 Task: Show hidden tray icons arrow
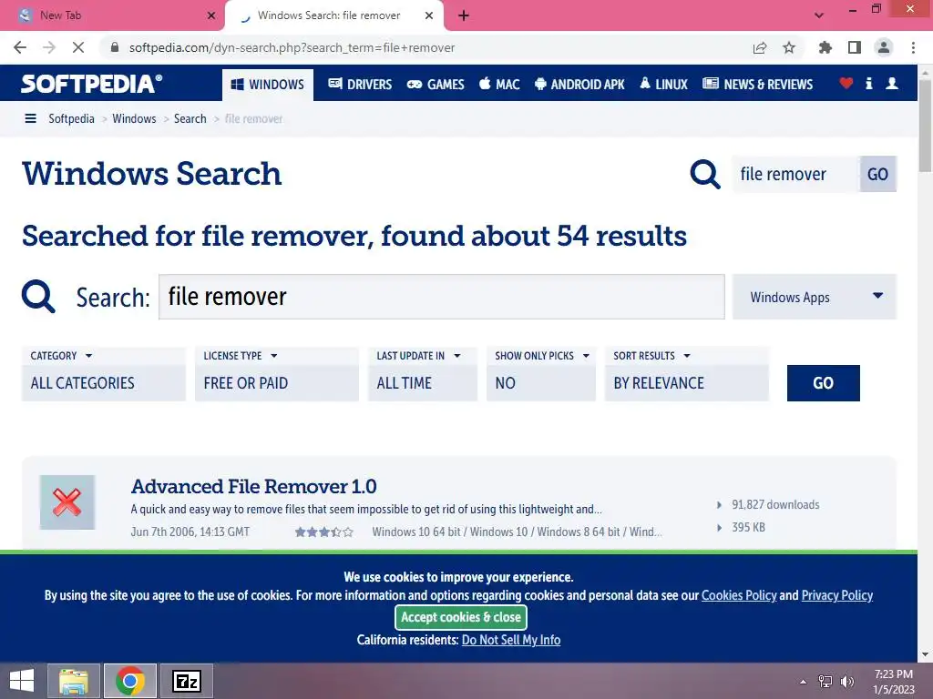[804, 682]
